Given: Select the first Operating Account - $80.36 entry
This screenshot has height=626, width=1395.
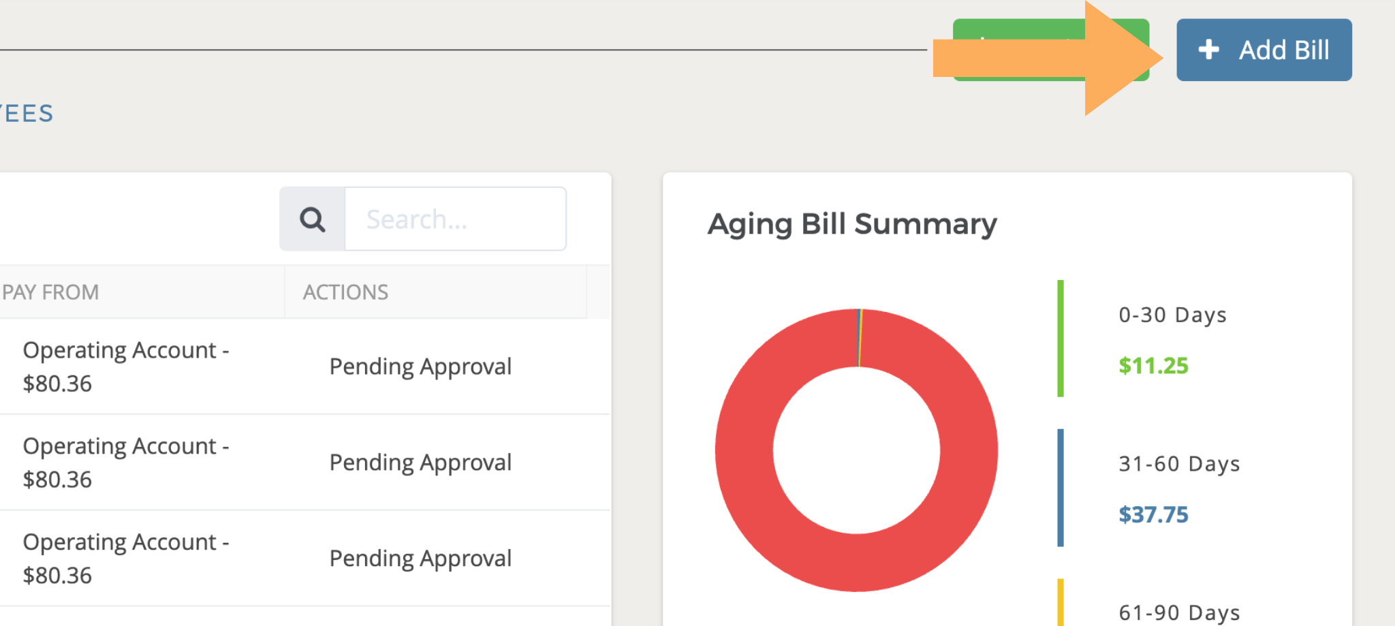Looking at the screenshot, I should [125, 366].
